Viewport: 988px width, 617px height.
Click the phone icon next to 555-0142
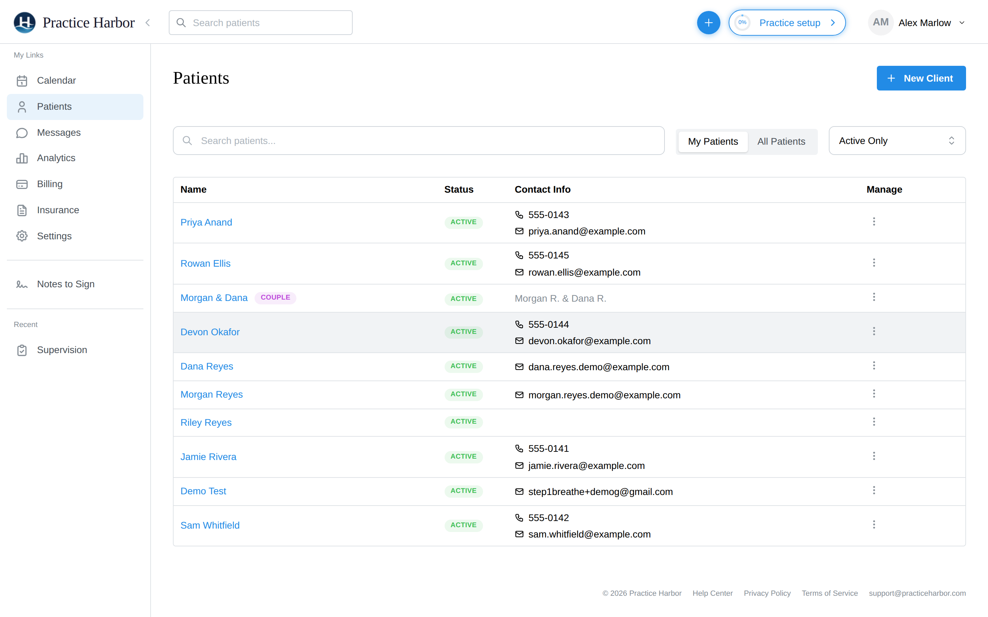click(519, 518)
